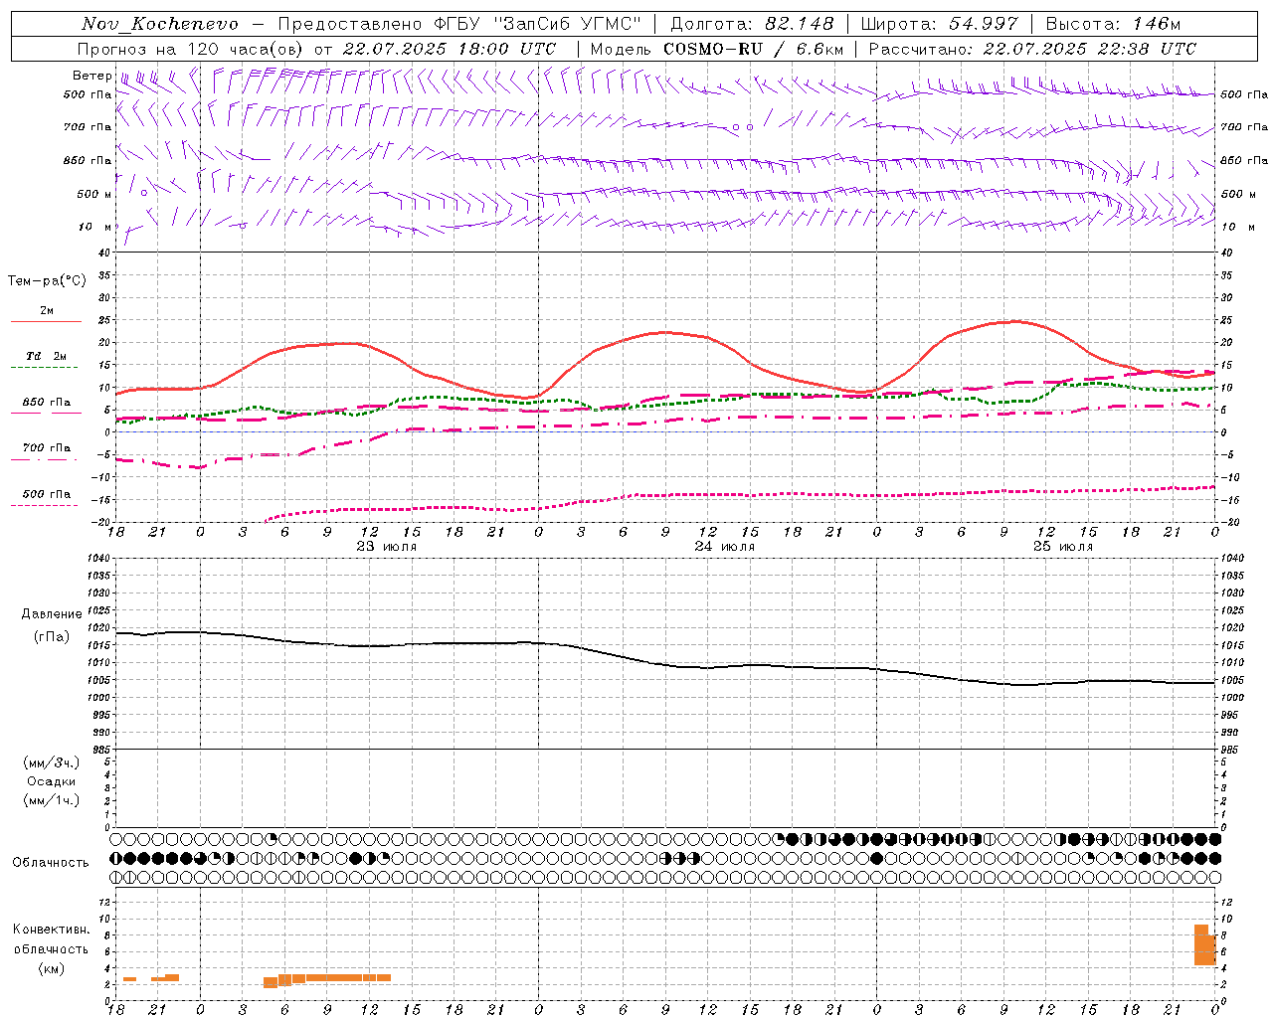Click the '23 июля' date label
The image size is (1273, 1018).
(x=387, y=547)
